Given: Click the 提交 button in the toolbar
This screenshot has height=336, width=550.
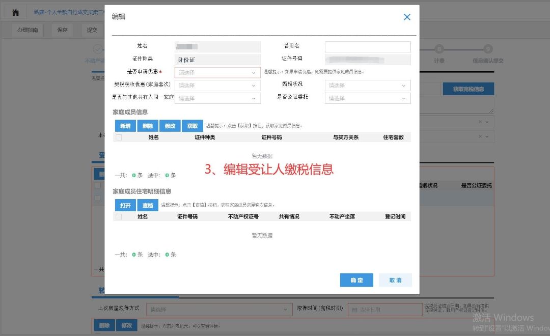Looking at the screenshot, I should pos(92,30).
